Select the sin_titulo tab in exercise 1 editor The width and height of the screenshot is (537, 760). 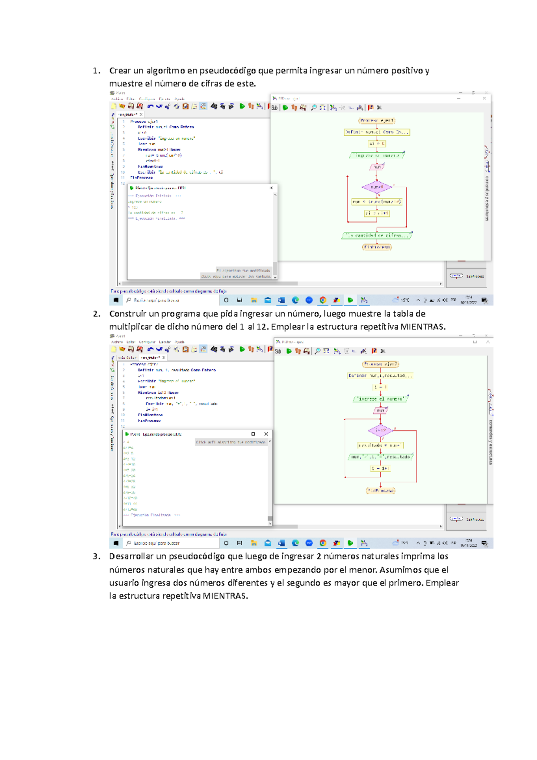pyautogui.click(x=128, y=115)
